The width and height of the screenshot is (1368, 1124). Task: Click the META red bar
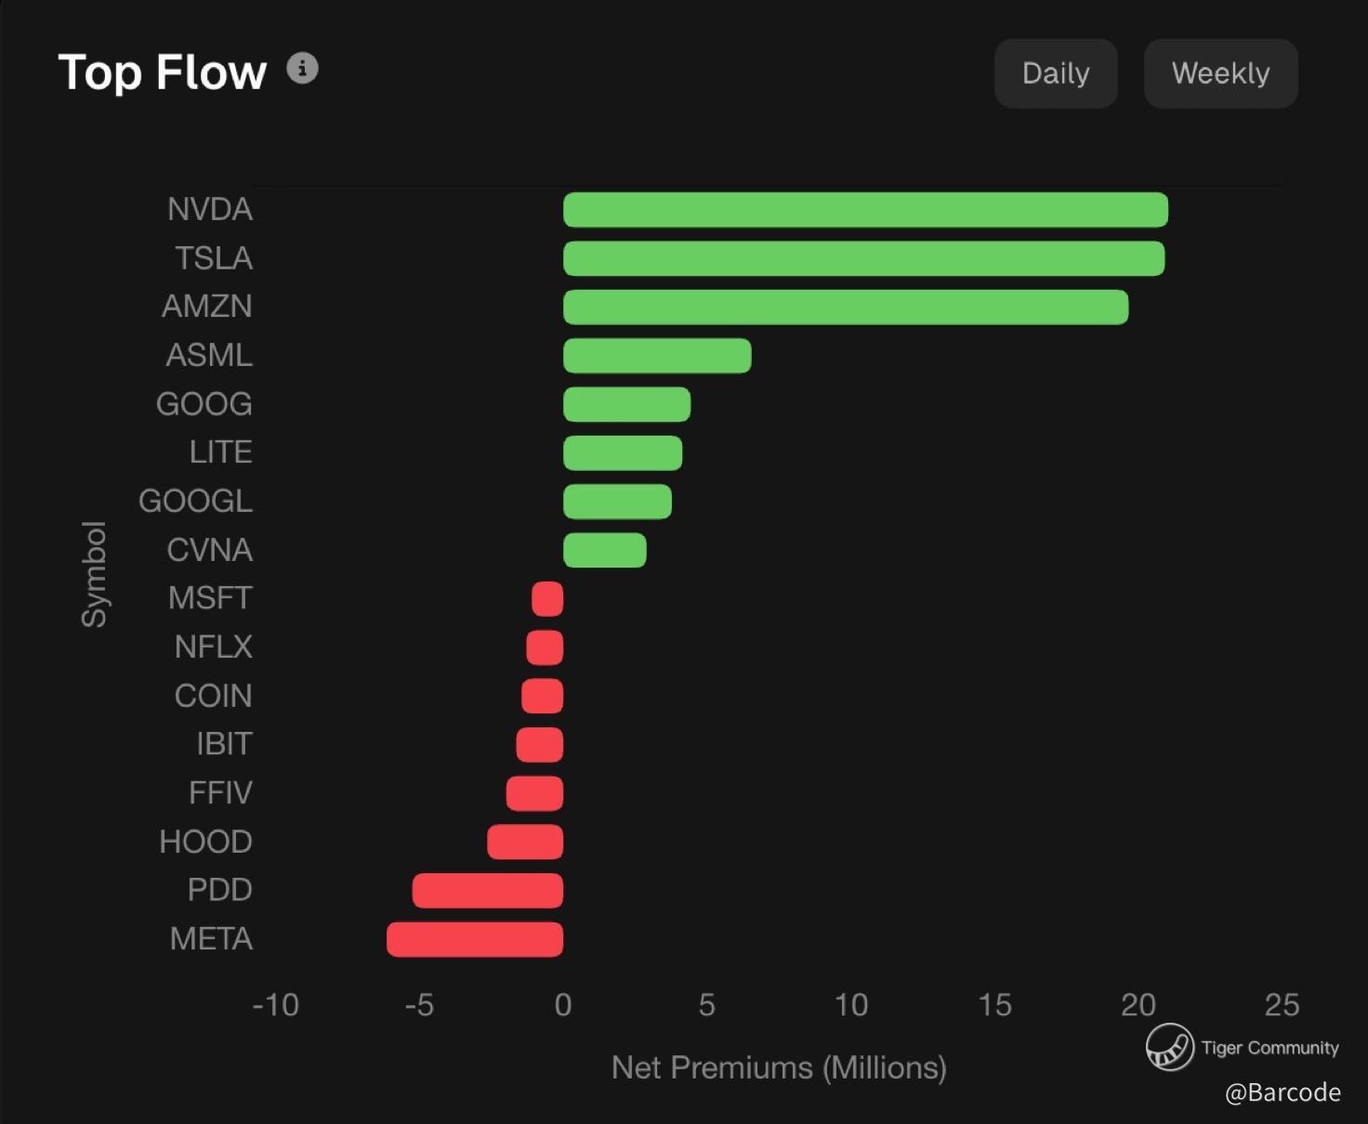[x=475, y=939]
